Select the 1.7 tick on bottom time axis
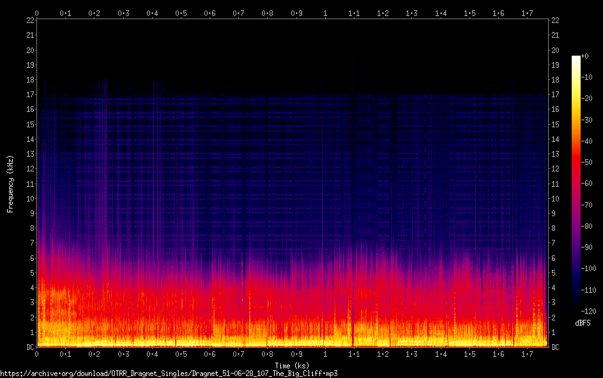This screenshot has height=378, width=603. 527,354
